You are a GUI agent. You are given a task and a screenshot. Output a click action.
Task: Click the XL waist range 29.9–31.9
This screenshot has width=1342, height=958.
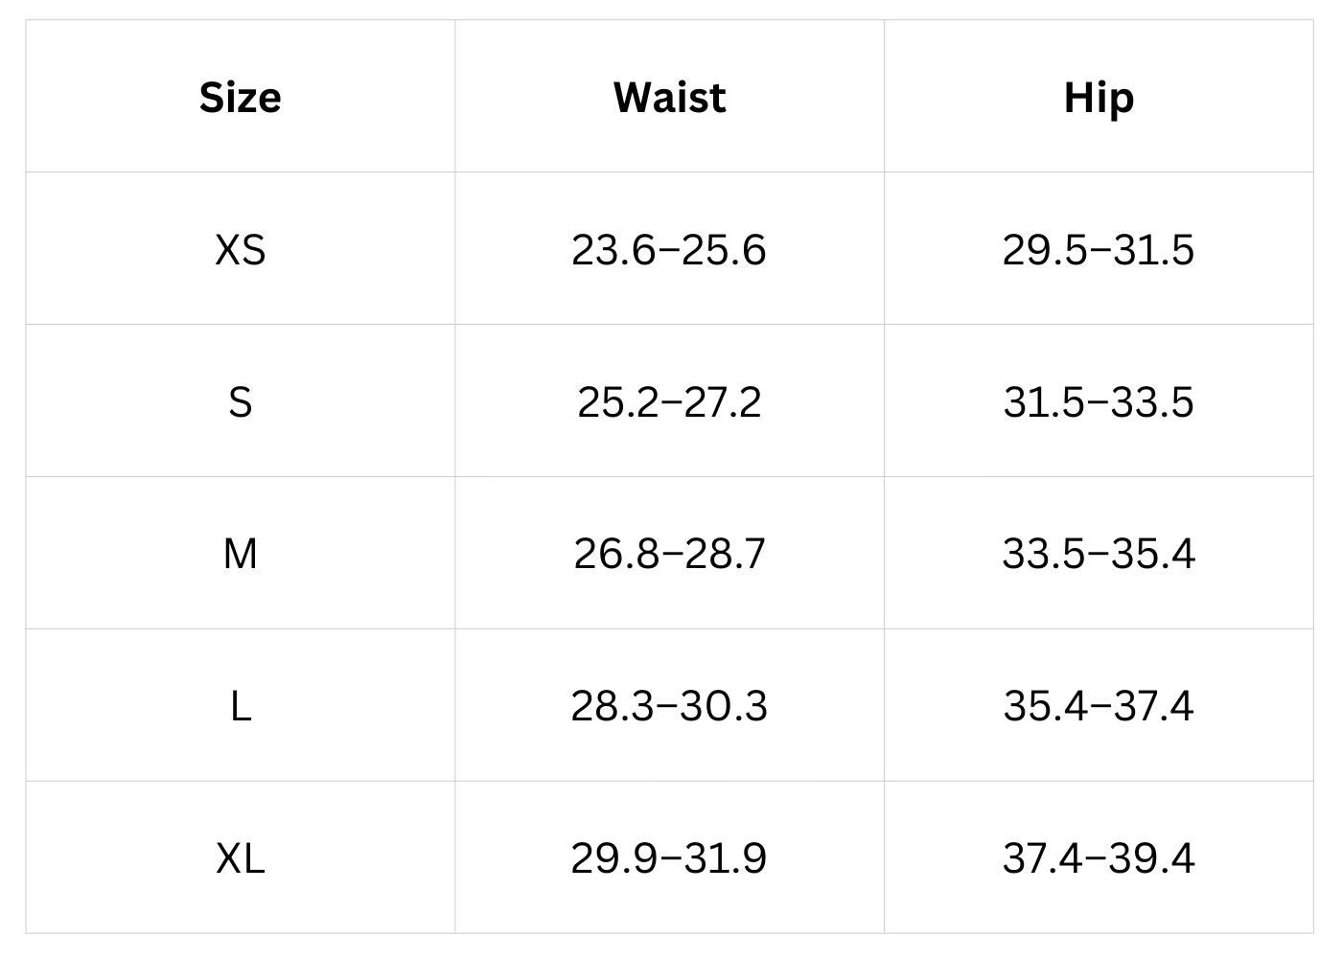coord(669,857)
